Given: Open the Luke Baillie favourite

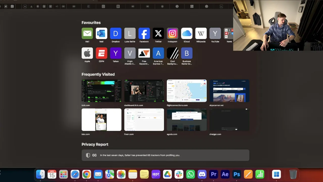Looking at the screenshot, I should click(x=130, y=33).
